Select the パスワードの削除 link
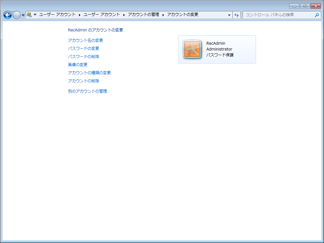324x243 pixels. 84,57
